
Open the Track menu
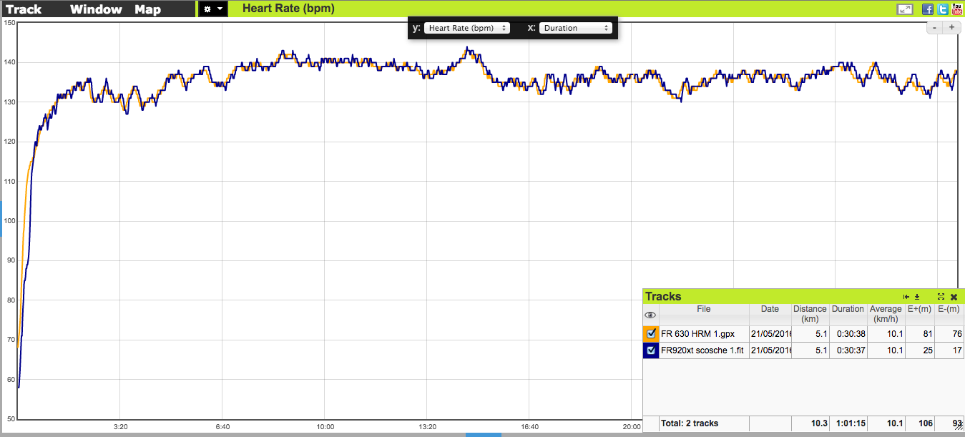[x=24, y=9]
